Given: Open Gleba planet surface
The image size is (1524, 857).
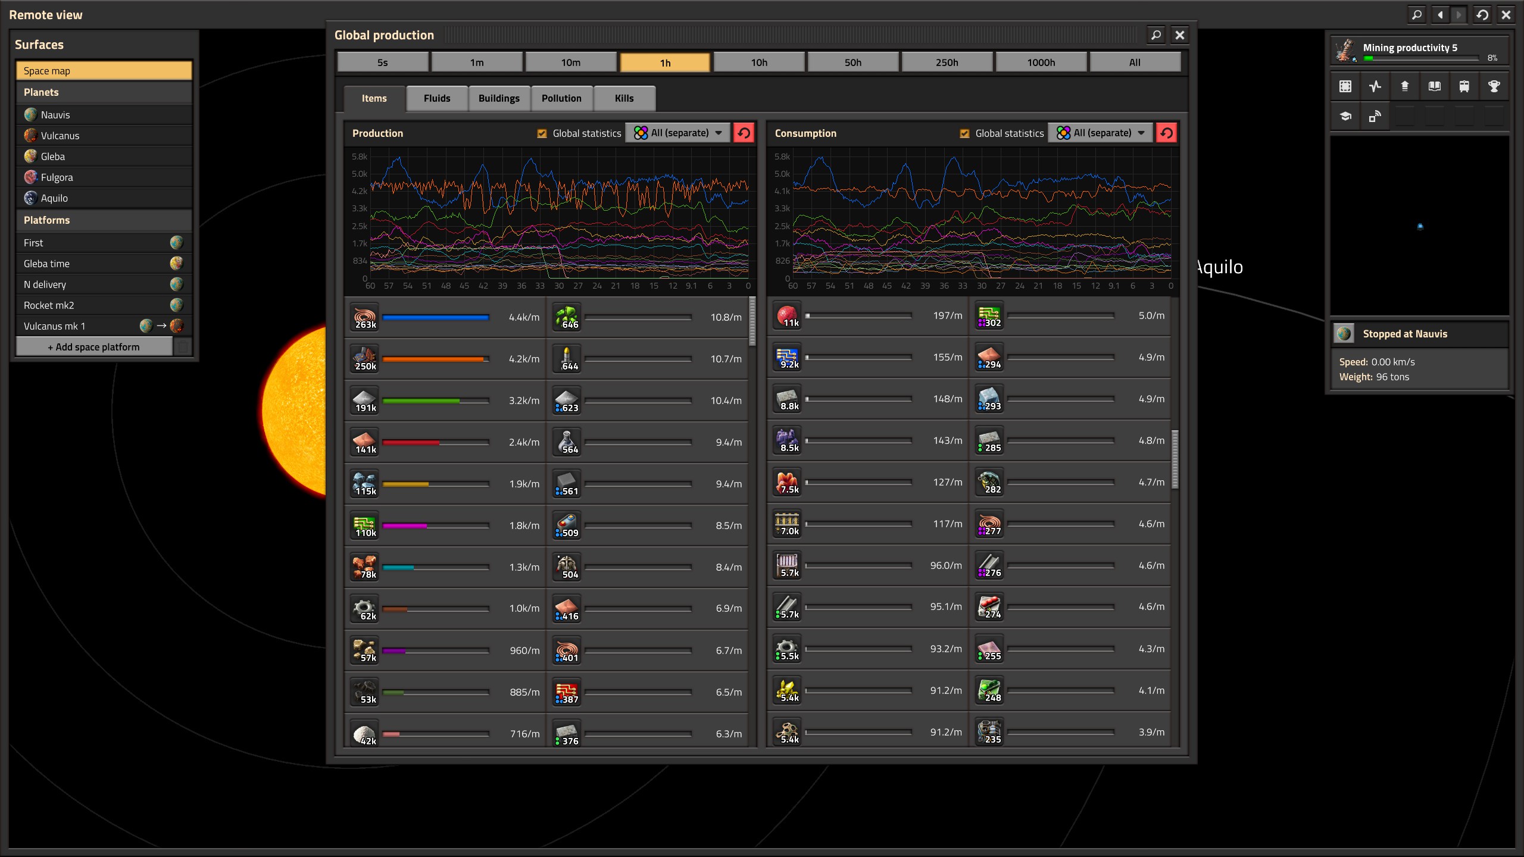Looking at the screenshot, I should click(104, 157).
